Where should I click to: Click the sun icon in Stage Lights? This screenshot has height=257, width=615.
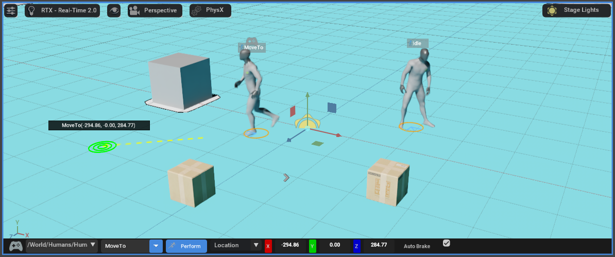(552, 11)
